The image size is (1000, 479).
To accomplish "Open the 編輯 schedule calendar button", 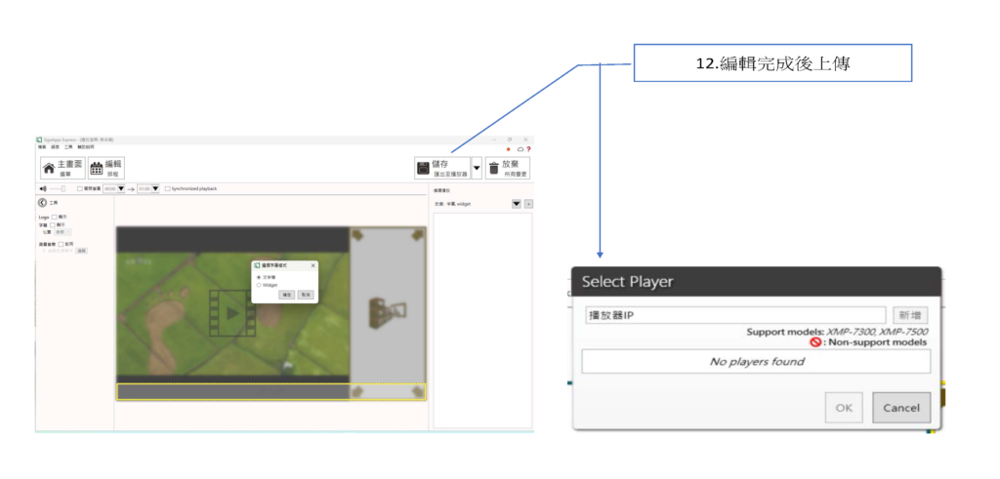I will pos(106,168).
